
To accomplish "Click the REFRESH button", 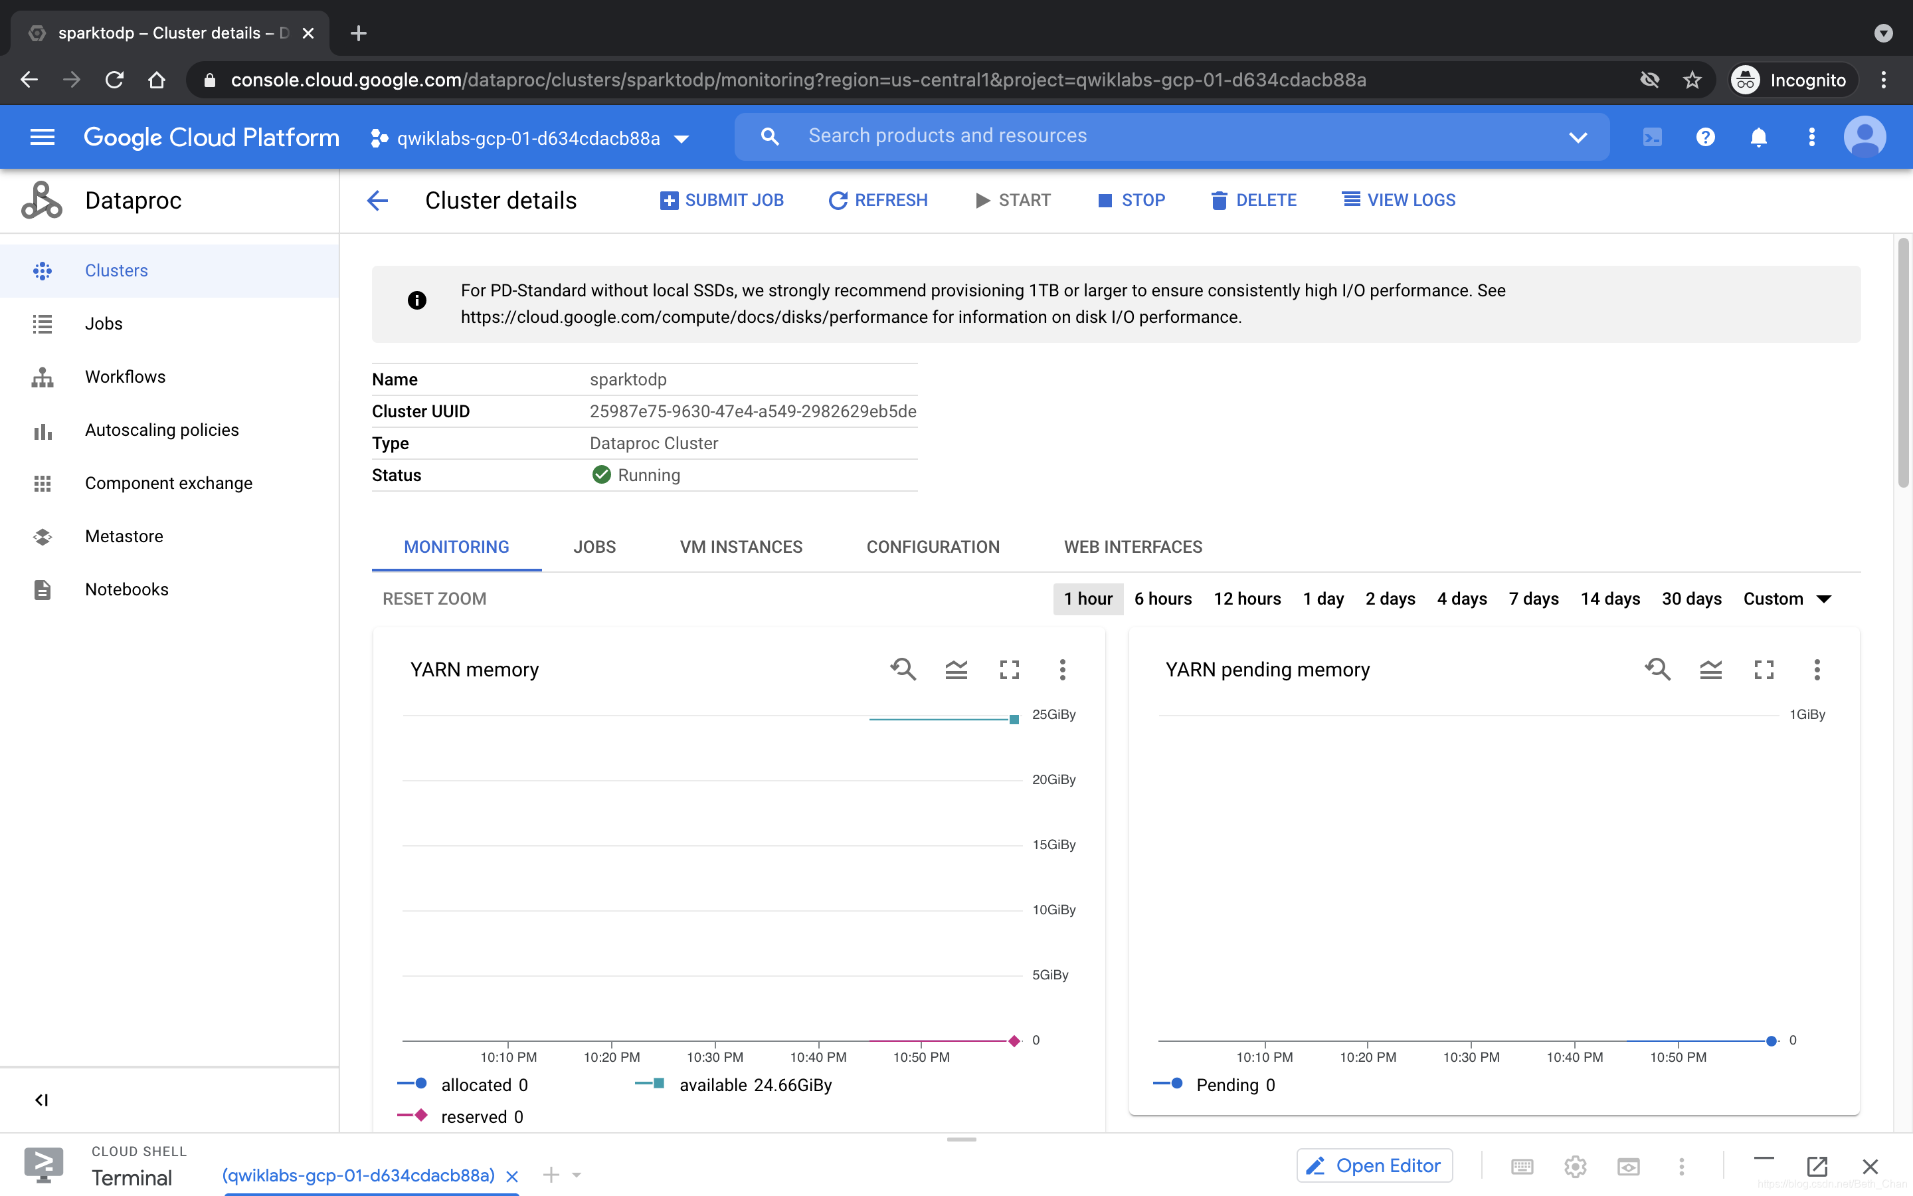I will (878, 200).
